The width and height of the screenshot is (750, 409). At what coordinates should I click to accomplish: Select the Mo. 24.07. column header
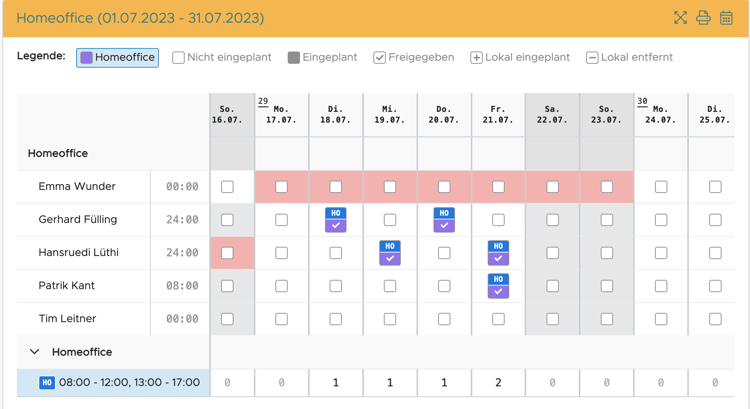(660, 115)
